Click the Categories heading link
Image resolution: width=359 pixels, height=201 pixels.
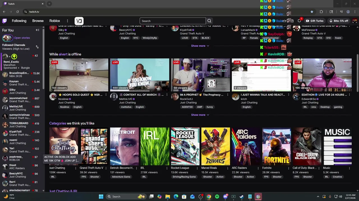[x=58, y=123]
